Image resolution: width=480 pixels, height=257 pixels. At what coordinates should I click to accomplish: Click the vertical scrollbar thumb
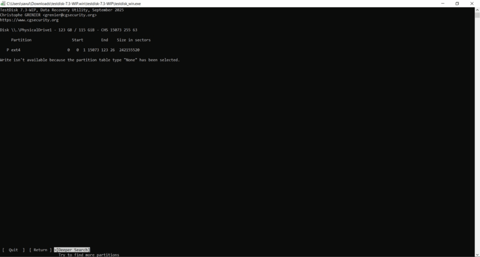[x=477, y=15]
